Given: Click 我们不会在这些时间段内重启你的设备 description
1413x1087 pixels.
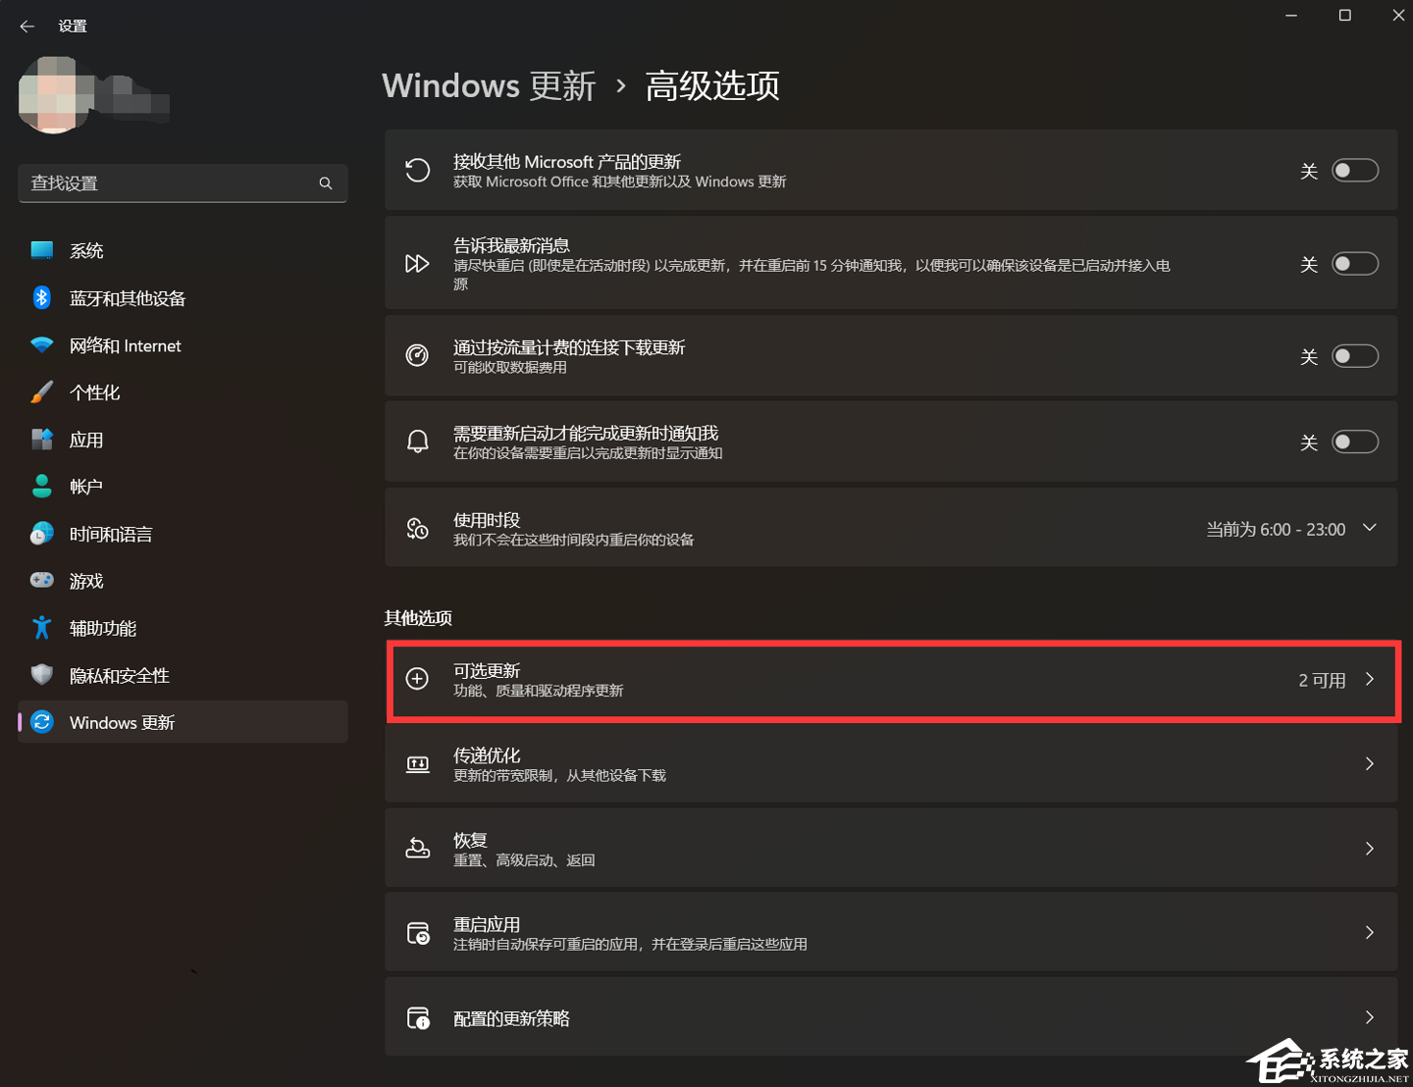Looking at the screenshot, I should [573, 540].
